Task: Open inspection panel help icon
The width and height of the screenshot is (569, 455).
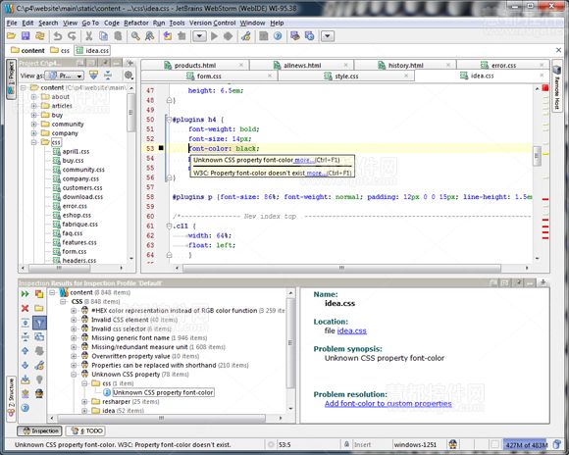Action: (x=26, y=408)
